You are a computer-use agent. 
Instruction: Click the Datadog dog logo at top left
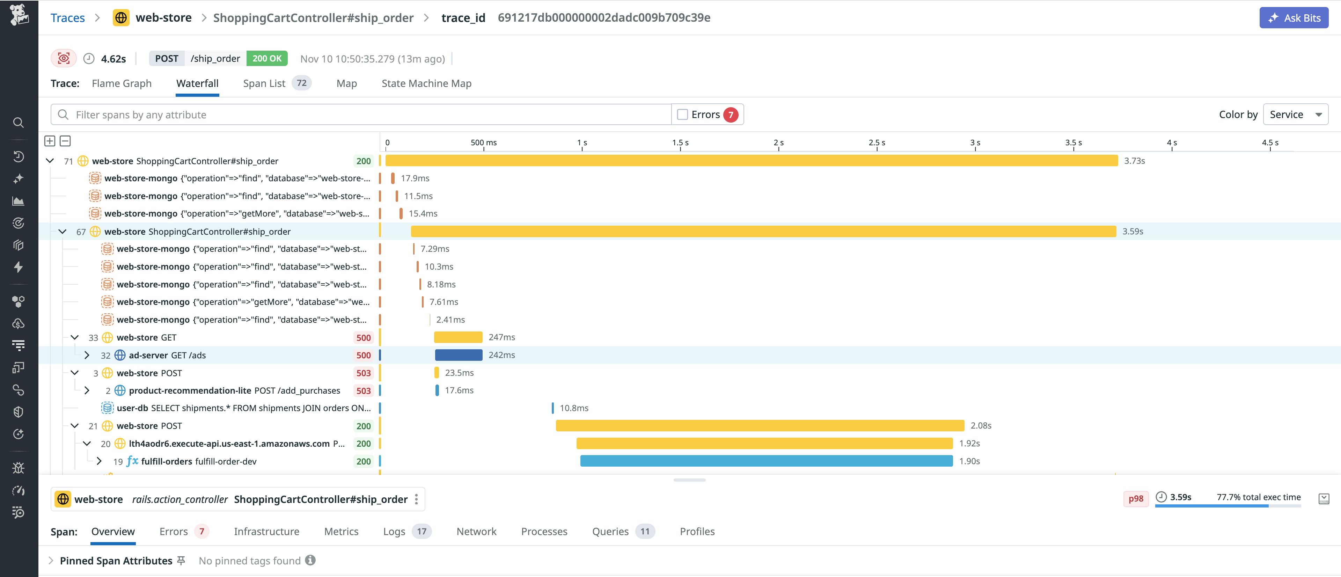coord(19,17)
